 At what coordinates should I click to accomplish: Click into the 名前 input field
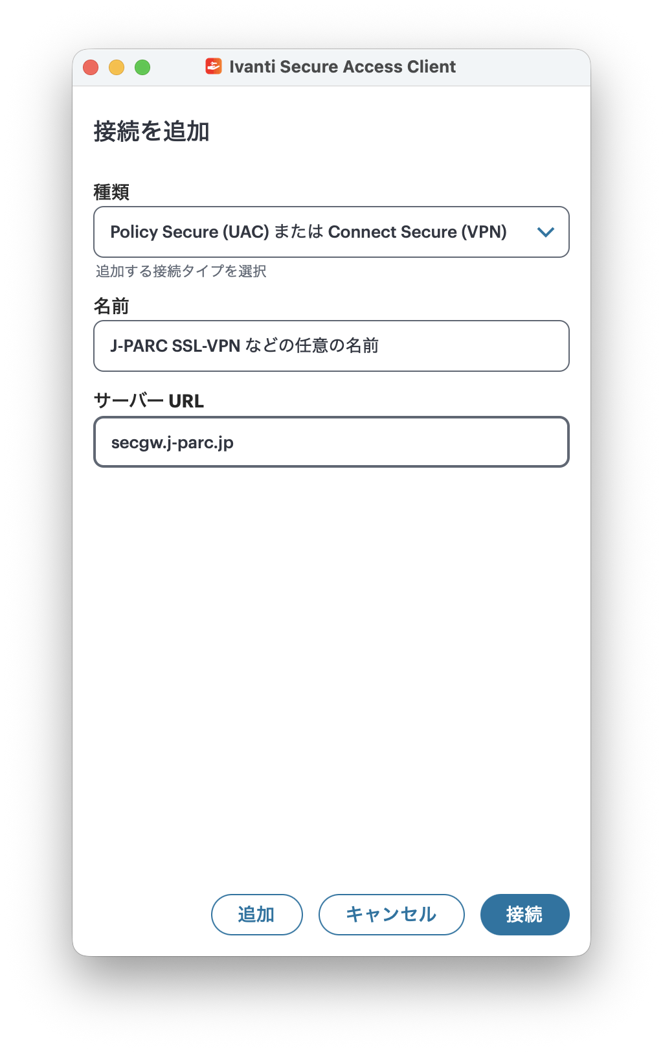coord(331,346)
